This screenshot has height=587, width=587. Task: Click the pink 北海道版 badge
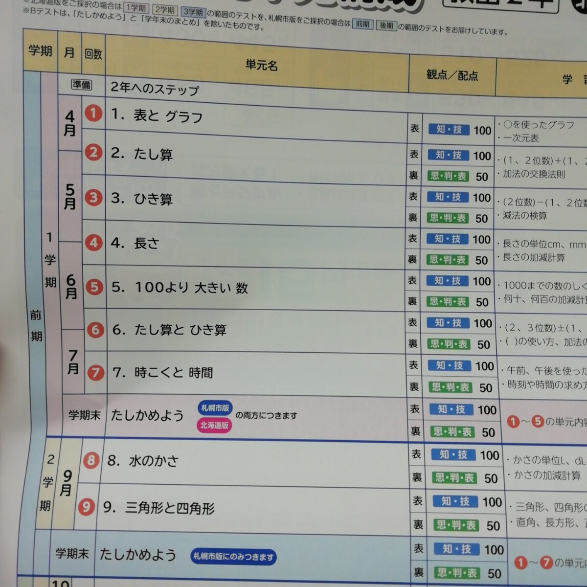tap(214, 425)
